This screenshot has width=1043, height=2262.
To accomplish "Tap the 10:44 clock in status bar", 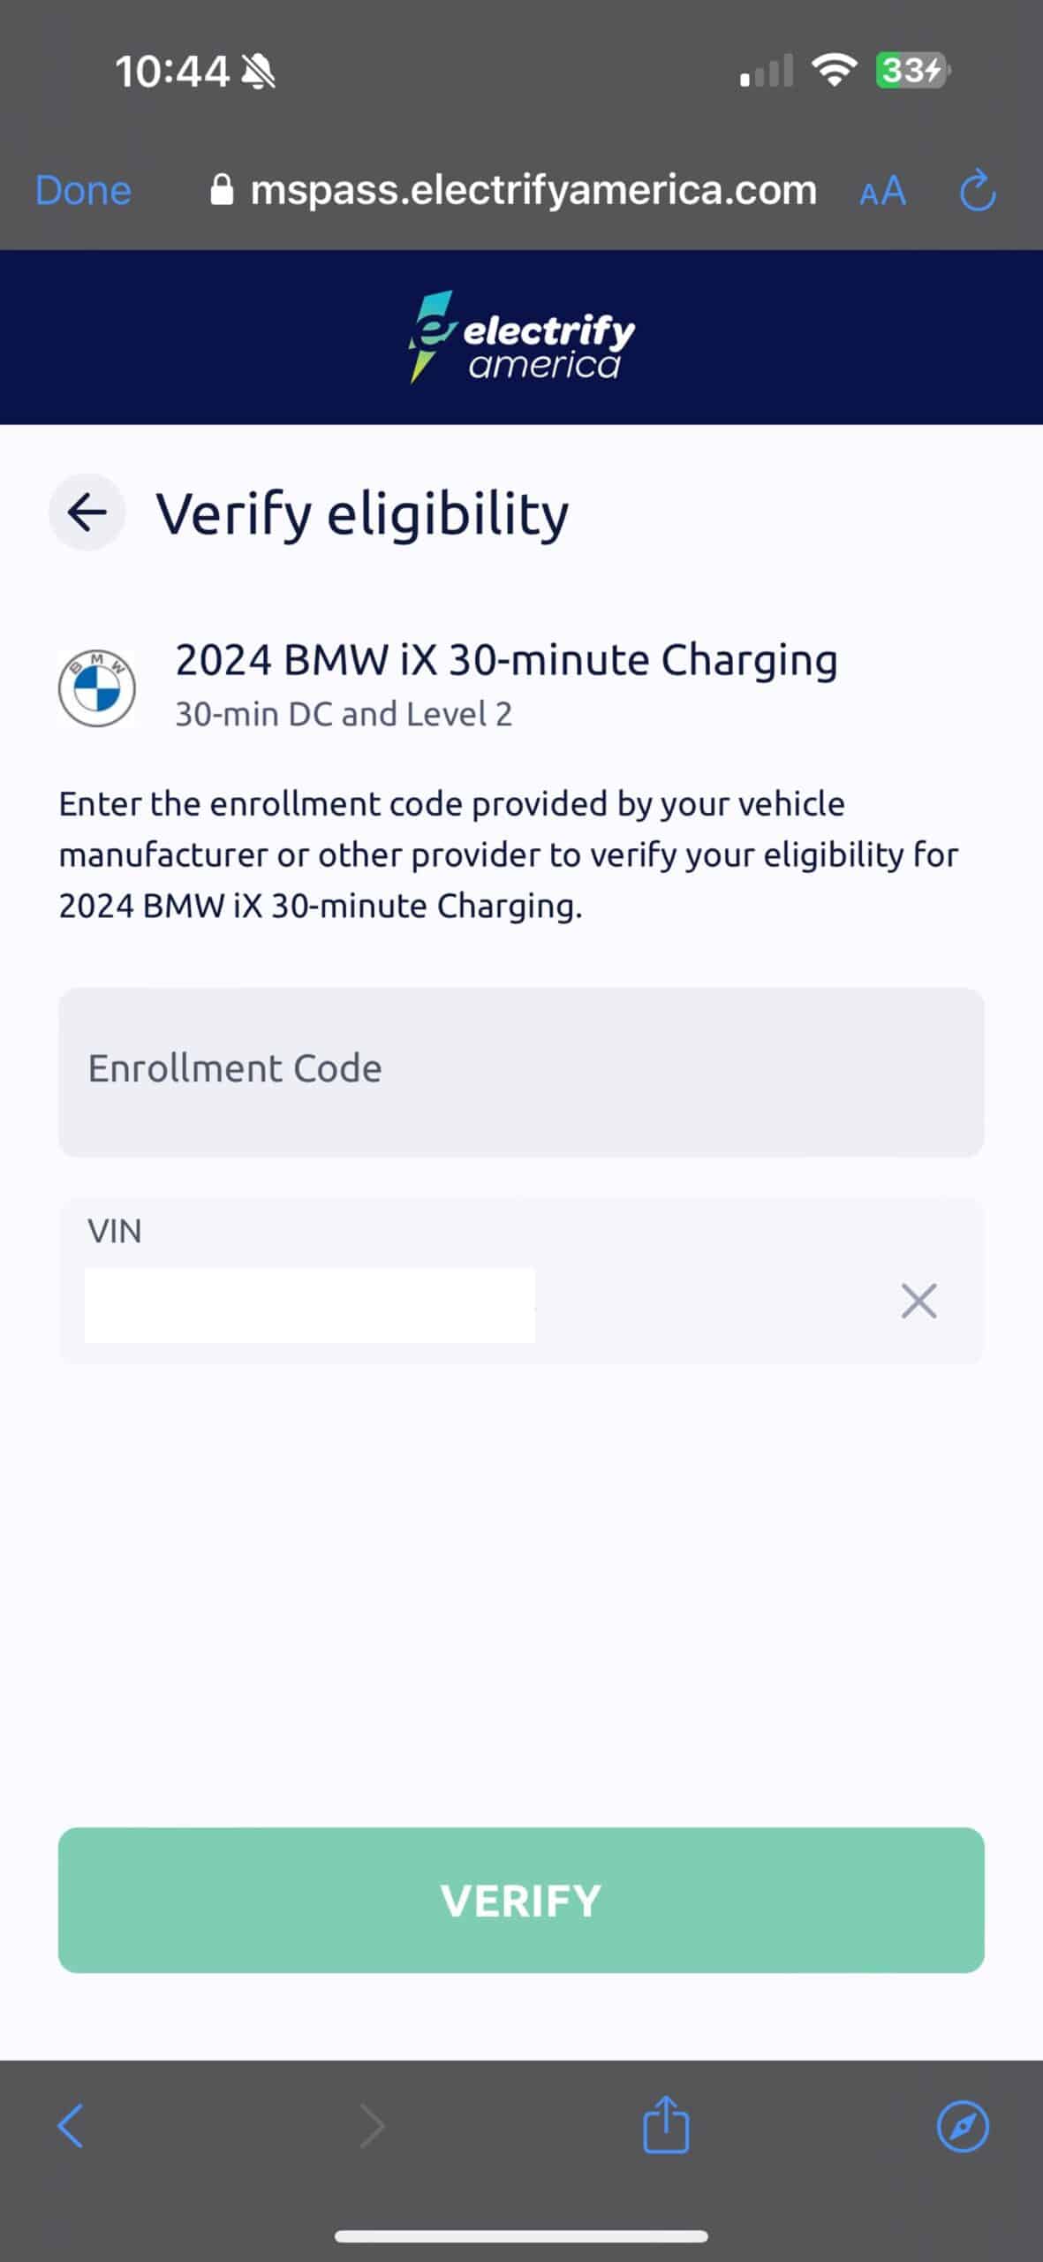I will [x=172, y=72].
